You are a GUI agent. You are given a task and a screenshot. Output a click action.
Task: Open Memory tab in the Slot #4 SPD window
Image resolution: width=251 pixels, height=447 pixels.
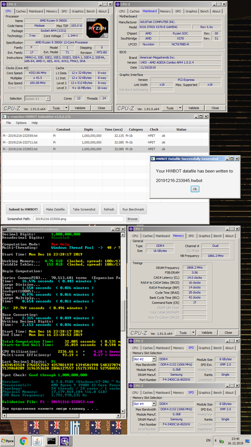[x=178, y=392]
